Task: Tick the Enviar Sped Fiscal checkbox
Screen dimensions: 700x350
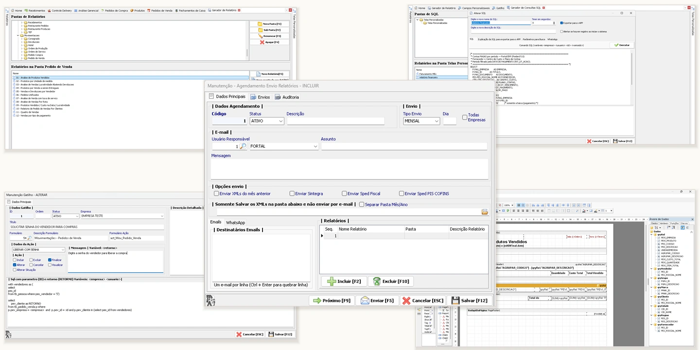Action: coord(344,193)
